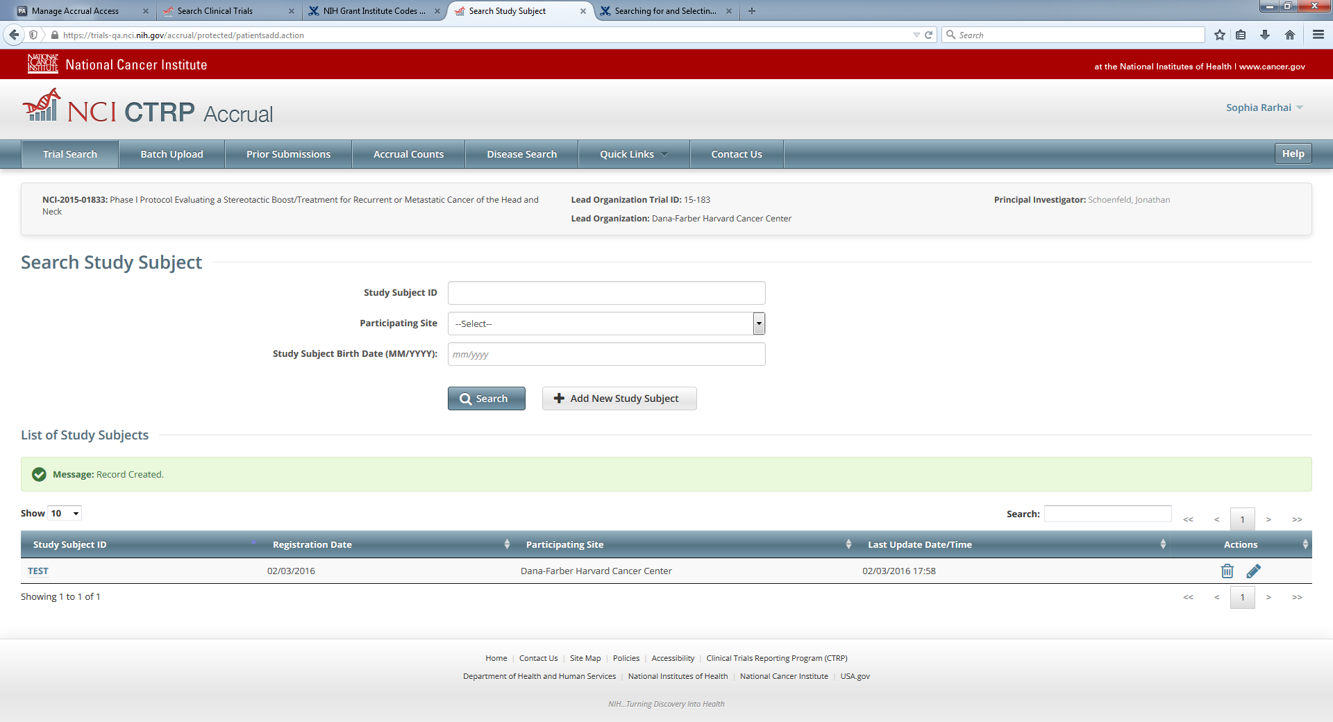1333x722 pixels.
Task: Open the Disease Search menu item
Action: (521, 154)
